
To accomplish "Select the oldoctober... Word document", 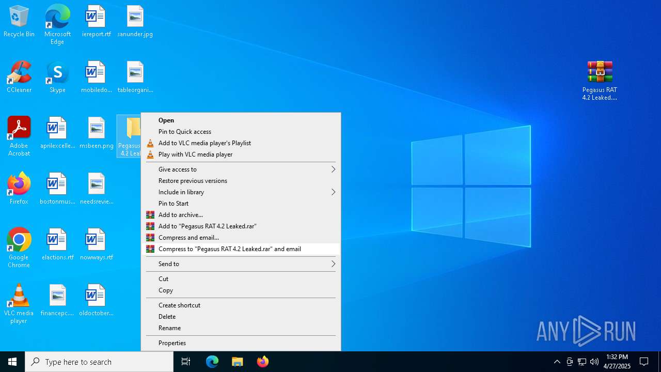I will [x=96, y=301].
